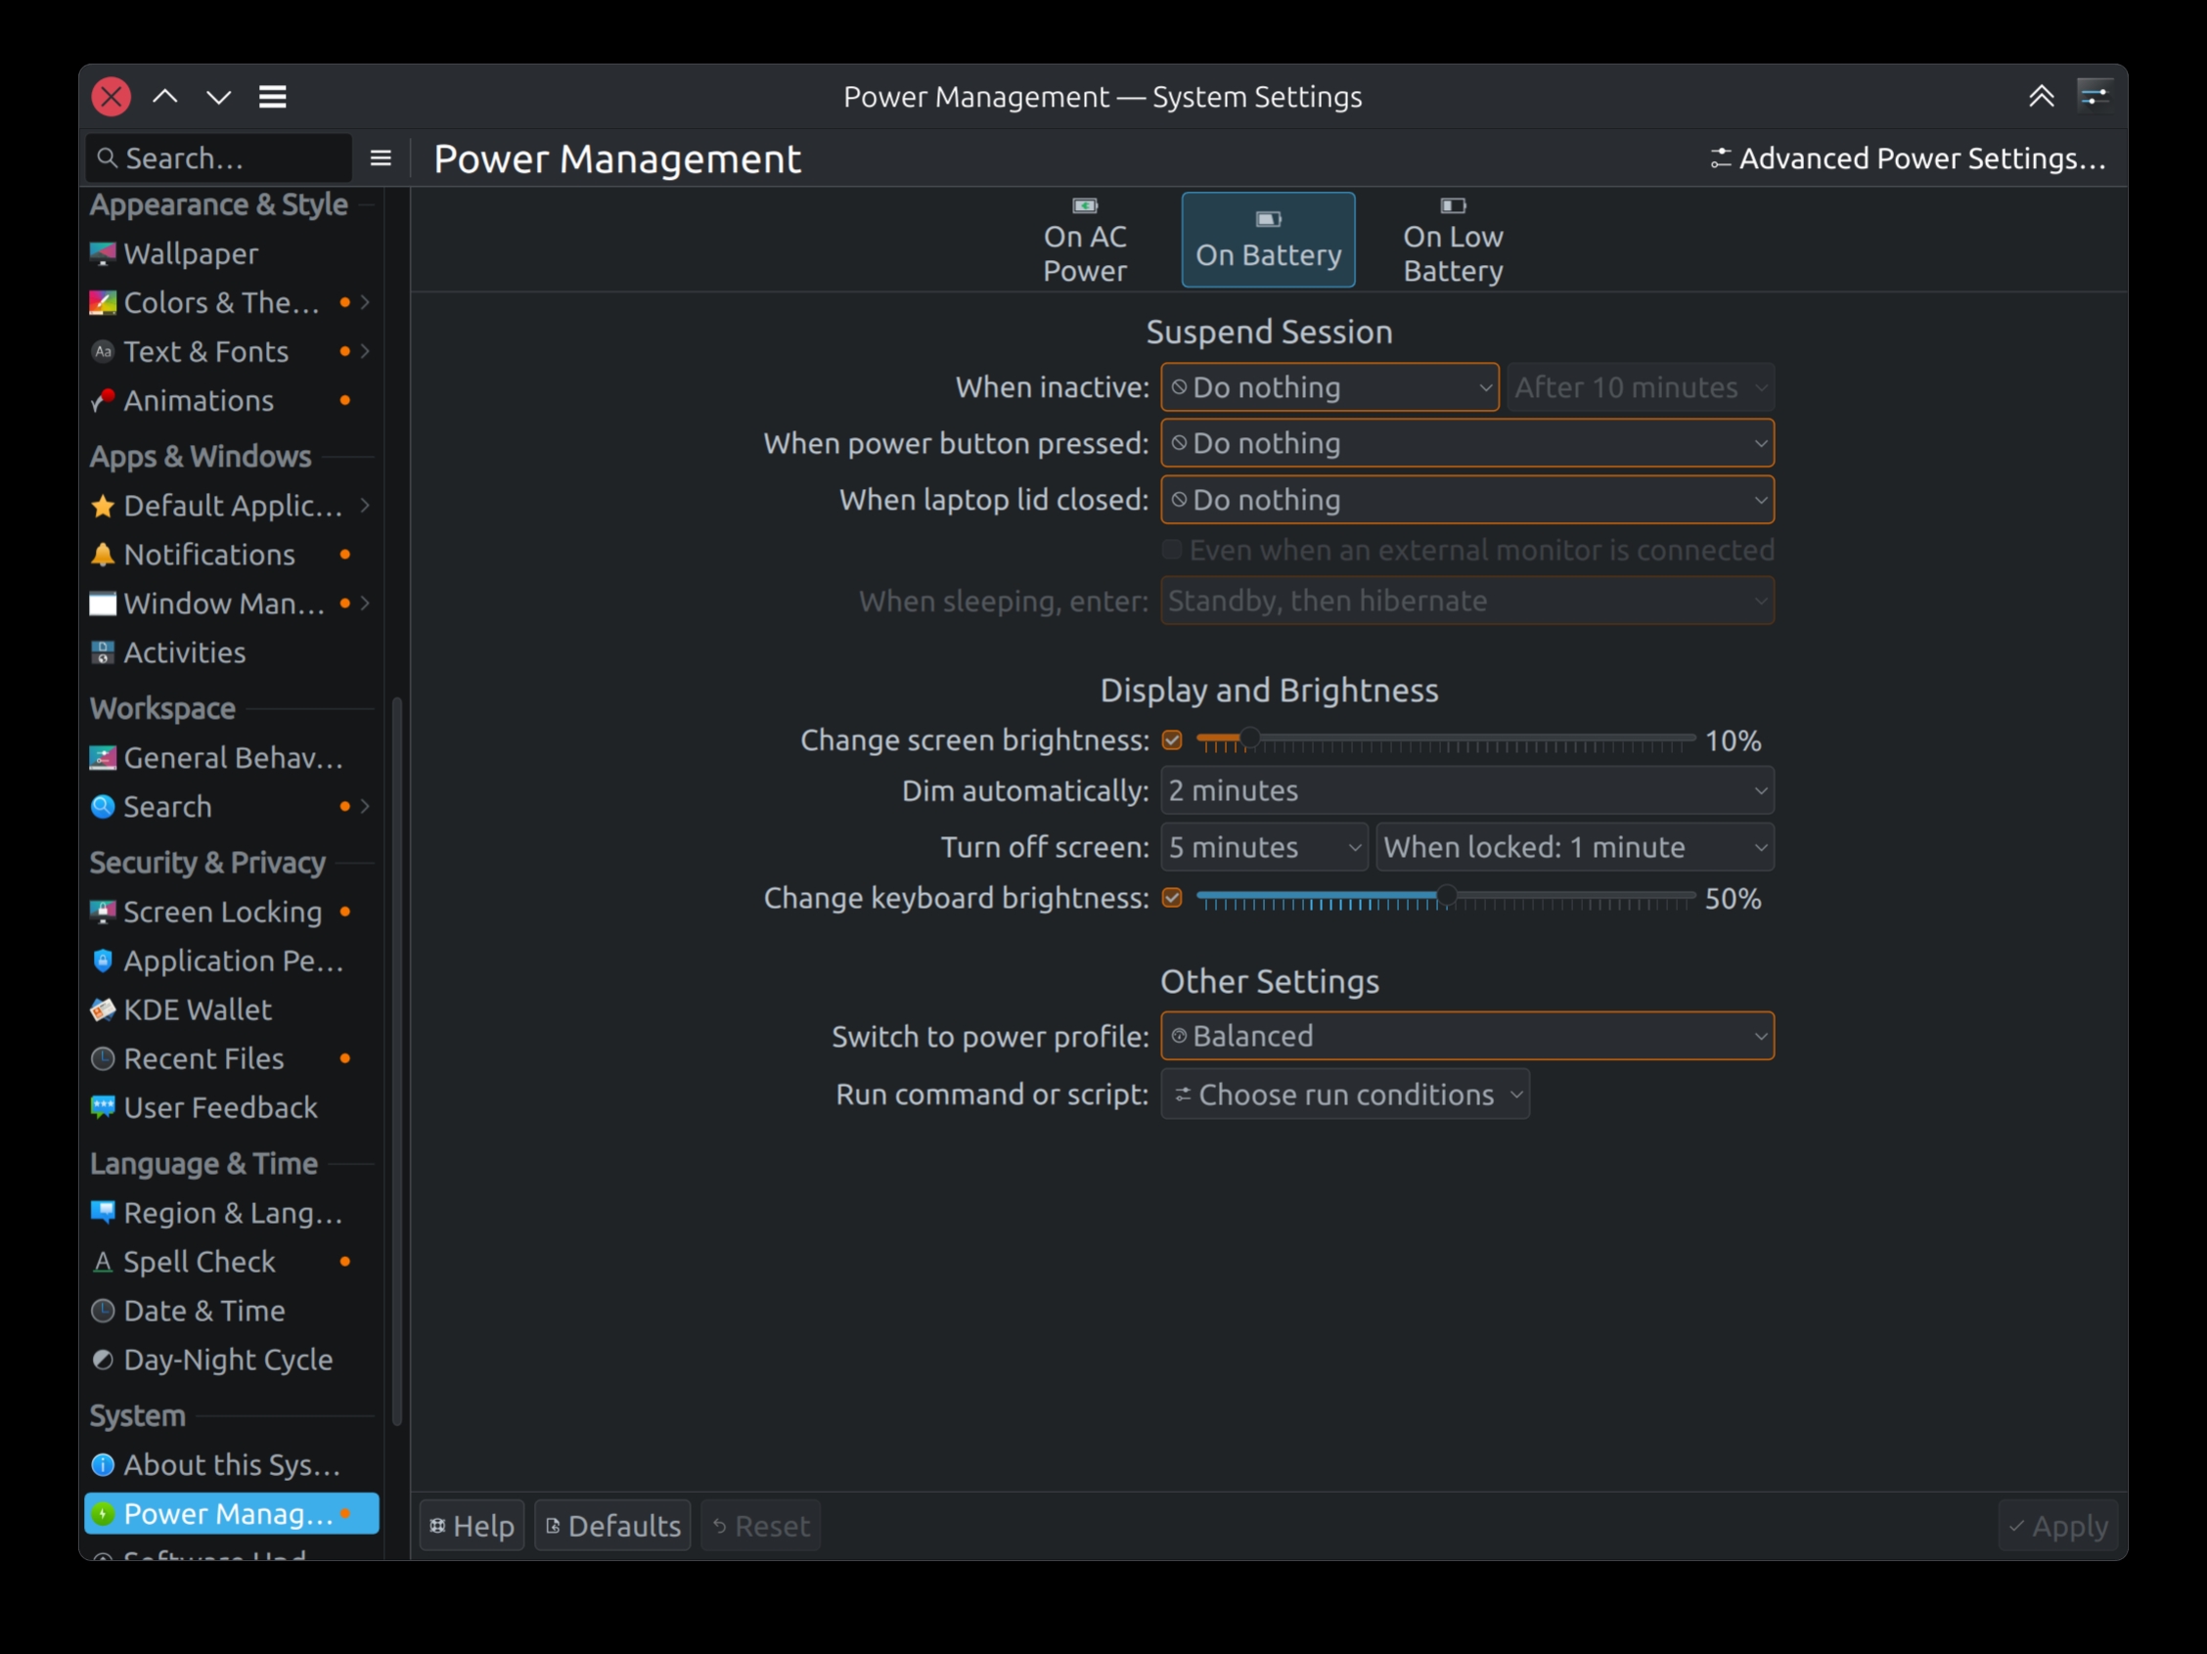Change the Dim automatically timeout dropdown
This screenshot has width=2207, height=1654.
coord(1466,790)
